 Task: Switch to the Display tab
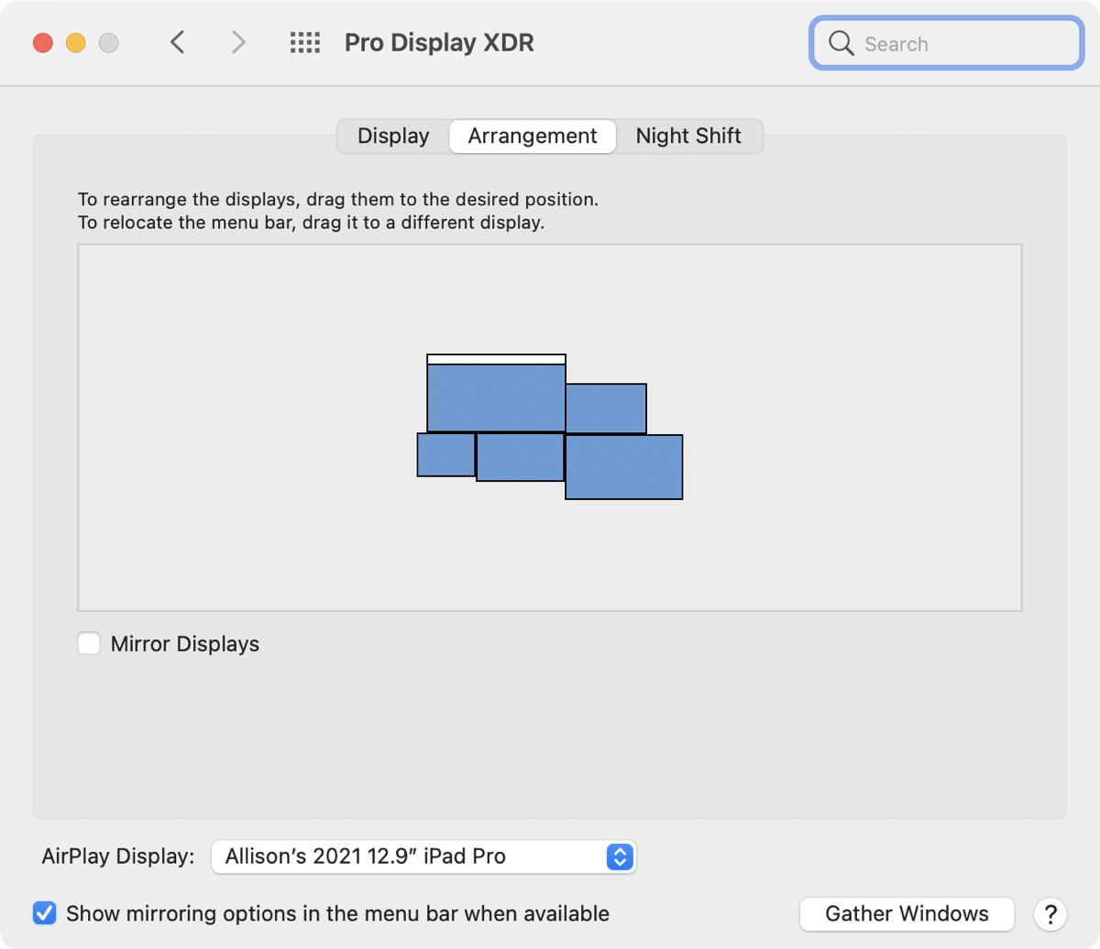[x=393, y=136]
